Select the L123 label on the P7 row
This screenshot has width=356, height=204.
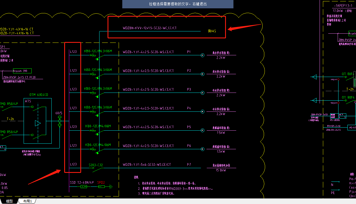point(73,164)
